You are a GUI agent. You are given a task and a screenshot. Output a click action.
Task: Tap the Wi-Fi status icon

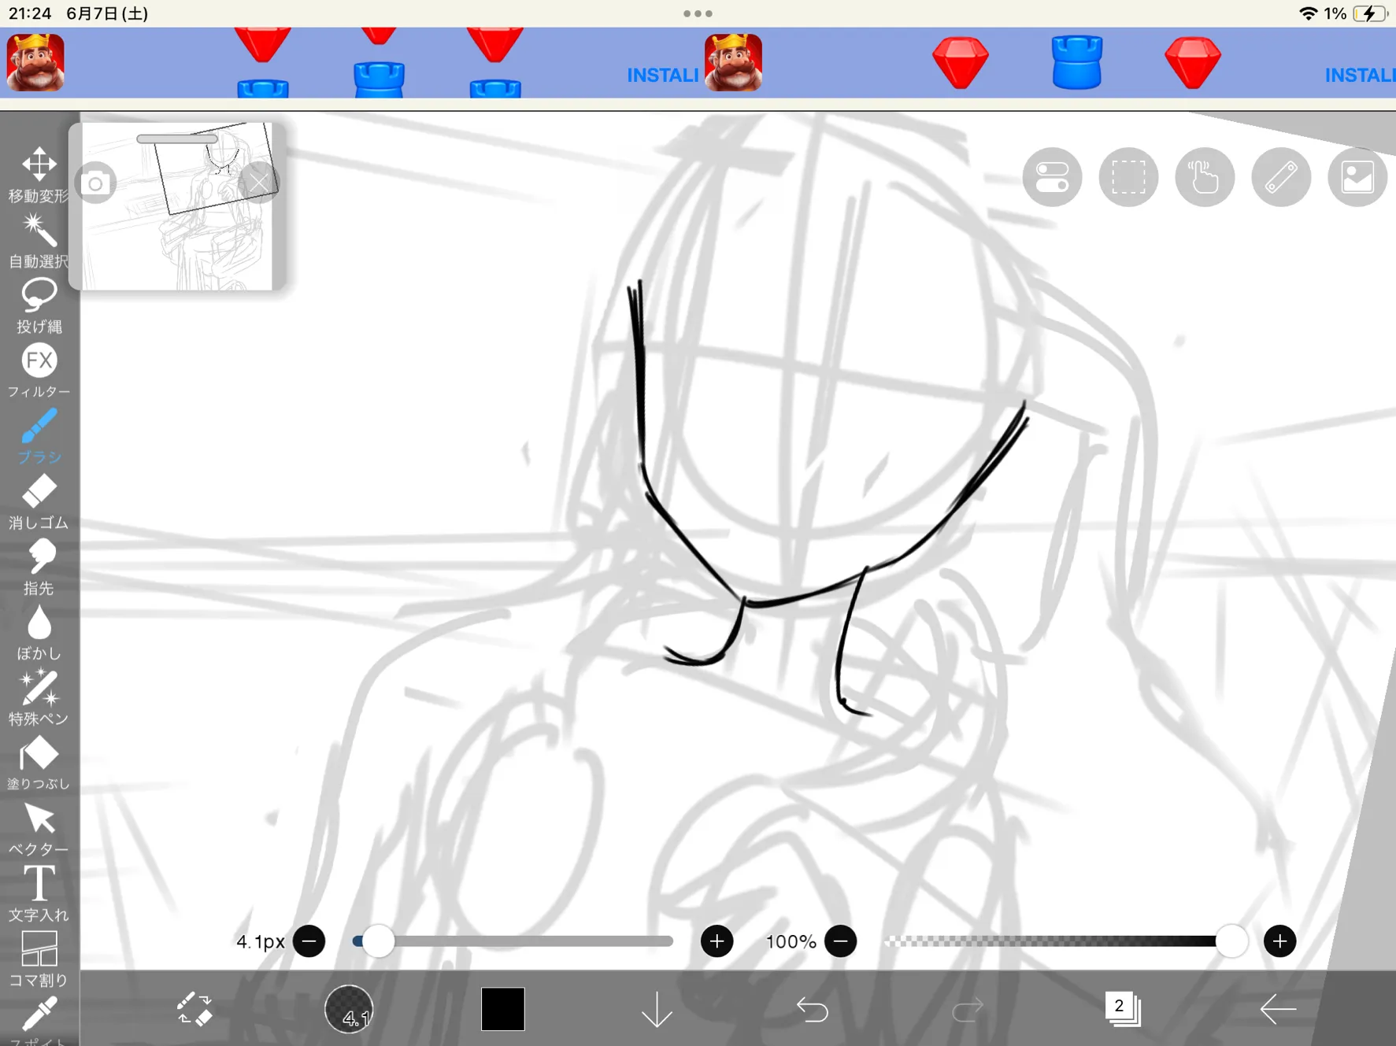coord(1308,13)
